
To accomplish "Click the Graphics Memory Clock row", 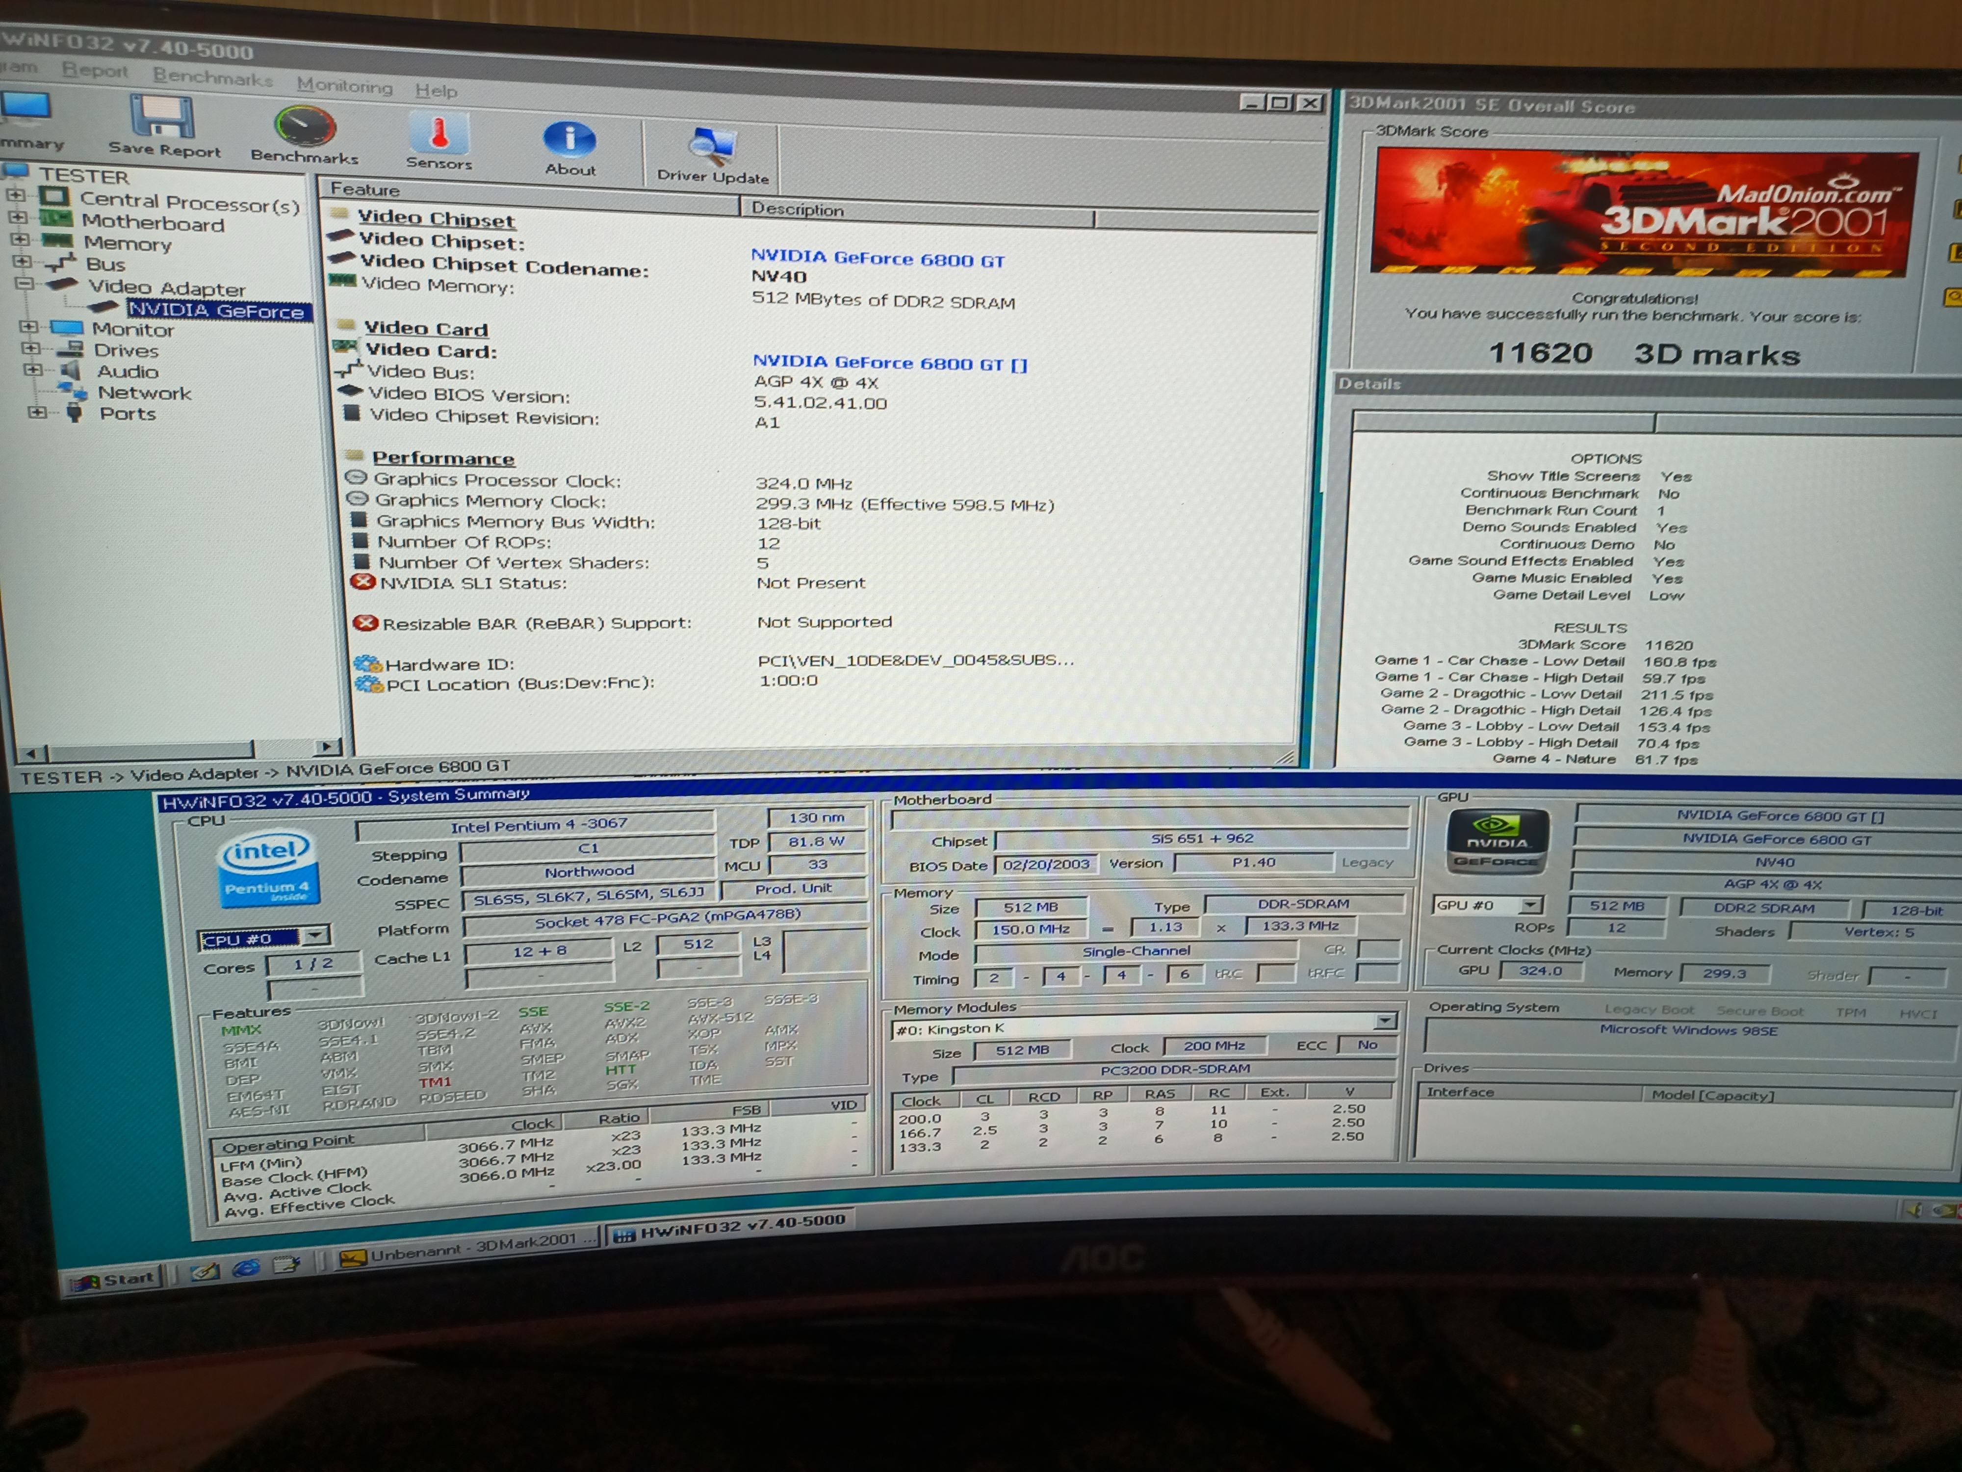I will 701,503.
